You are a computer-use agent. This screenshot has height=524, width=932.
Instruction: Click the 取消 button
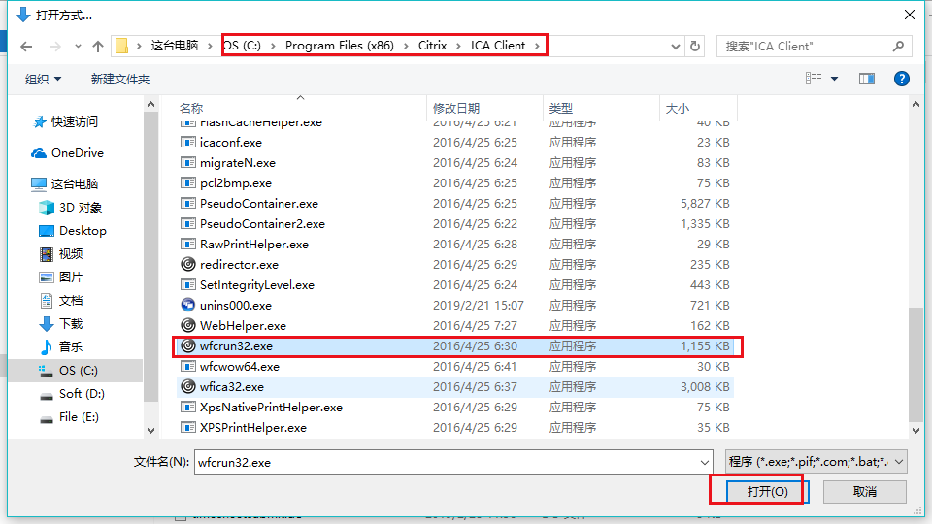coord(865,491)
